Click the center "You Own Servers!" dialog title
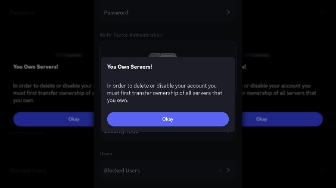 coord(129,67)
